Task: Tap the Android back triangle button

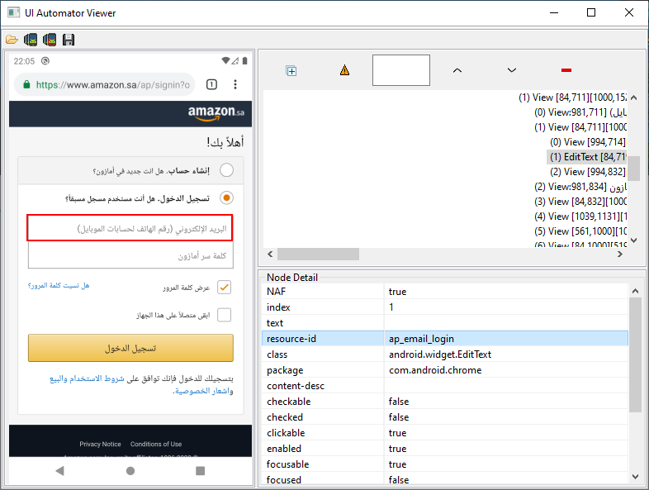Action: pos(60,470)
